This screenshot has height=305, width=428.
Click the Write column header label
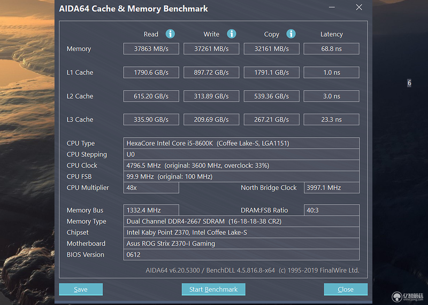(x=211, y=34)
